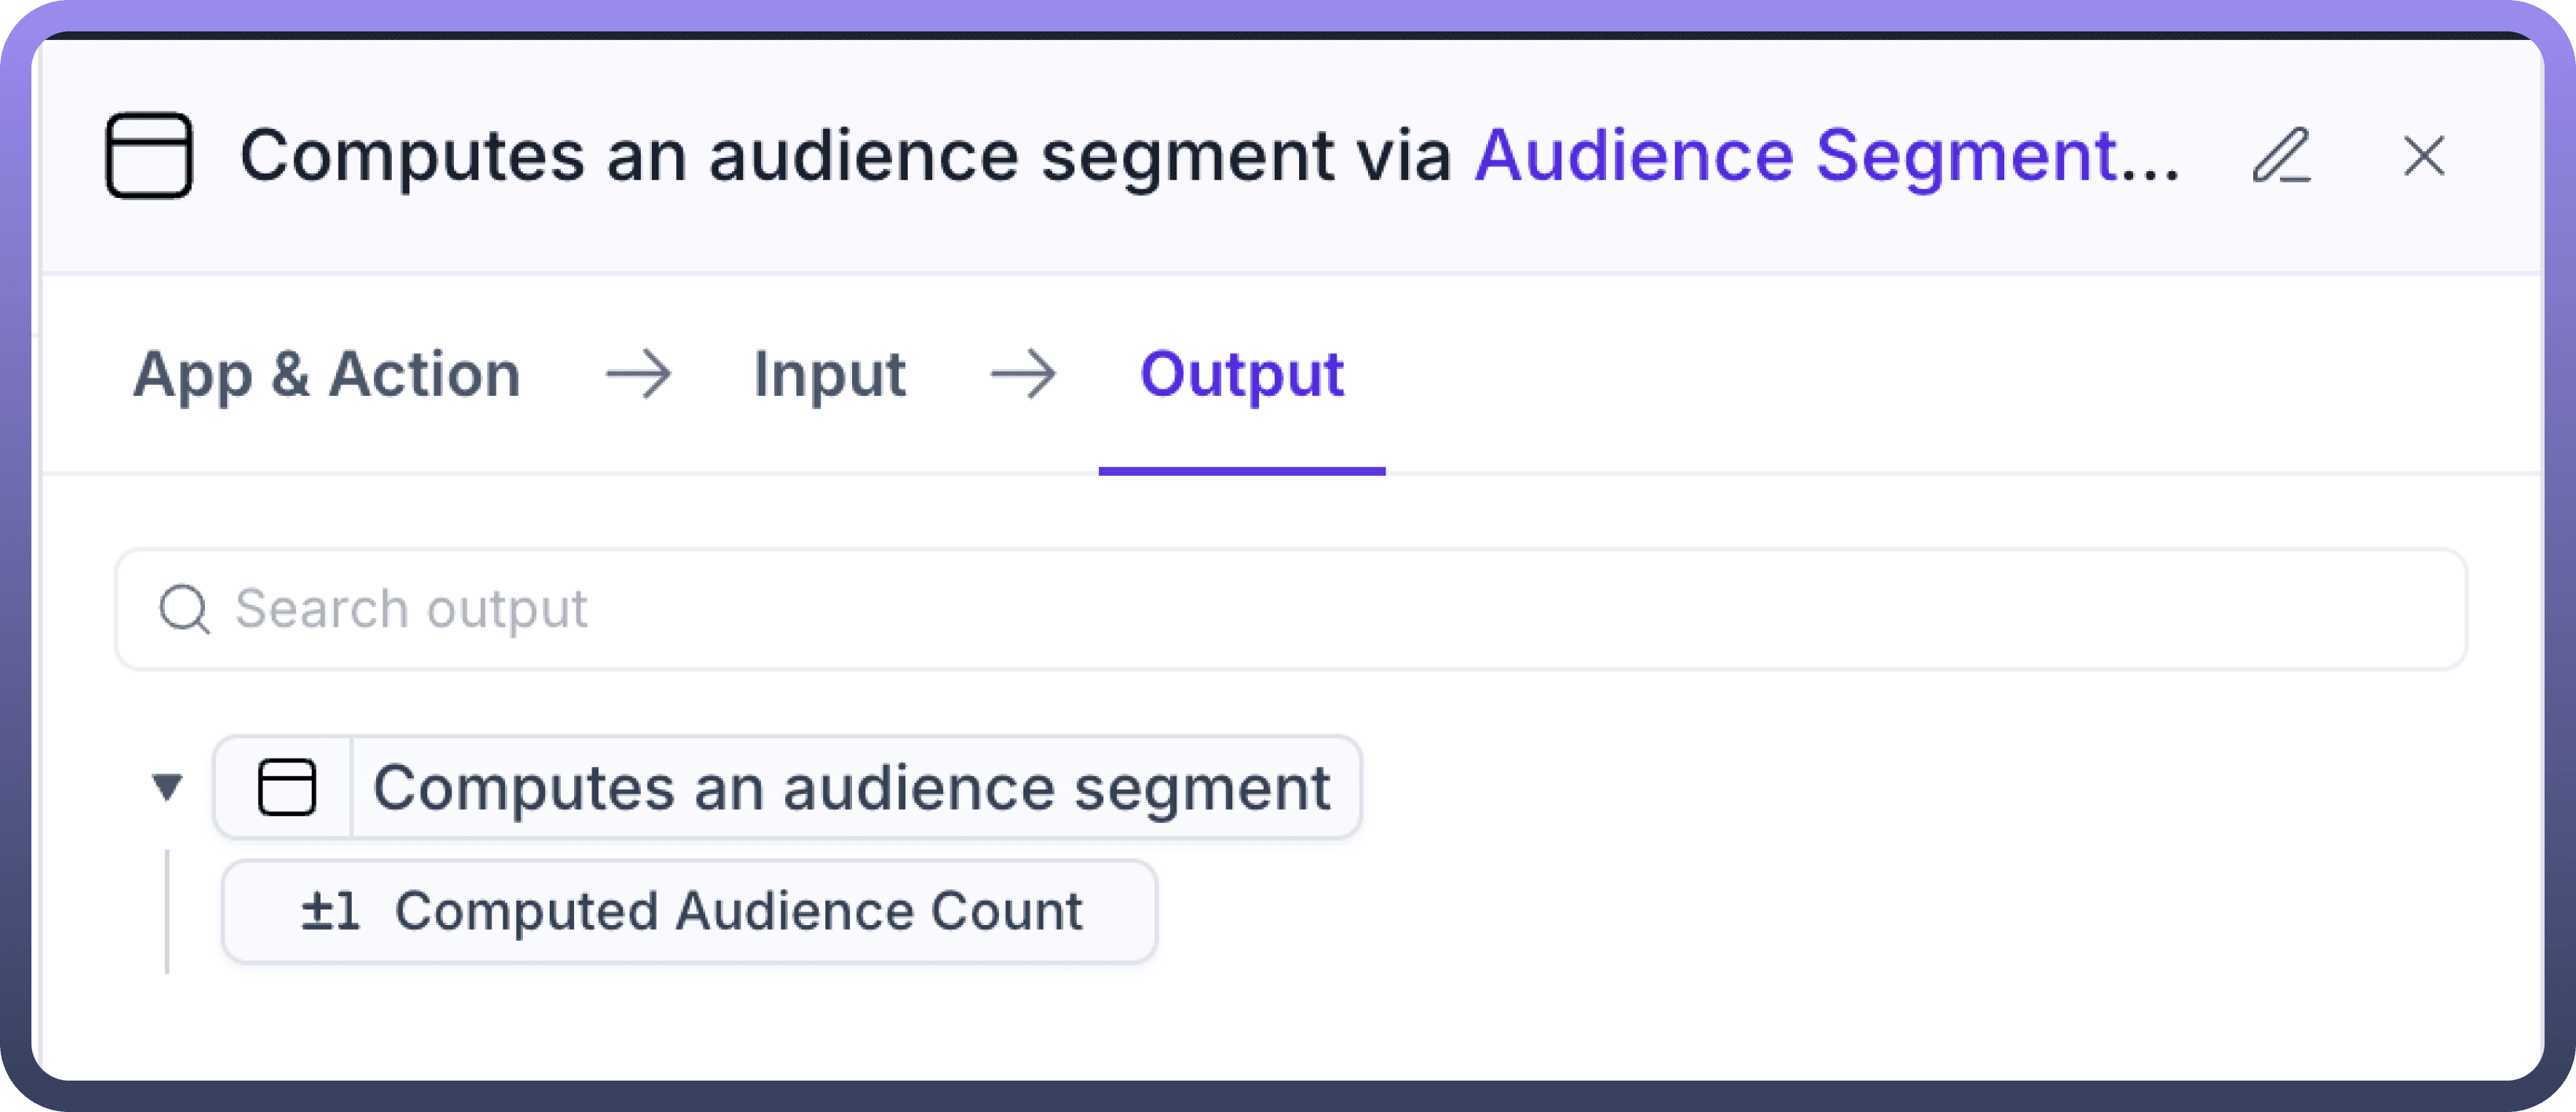This screenshot has height=1112, width=2576.
Task: Click the arrow after App & Action
Action: click(639, 375)
